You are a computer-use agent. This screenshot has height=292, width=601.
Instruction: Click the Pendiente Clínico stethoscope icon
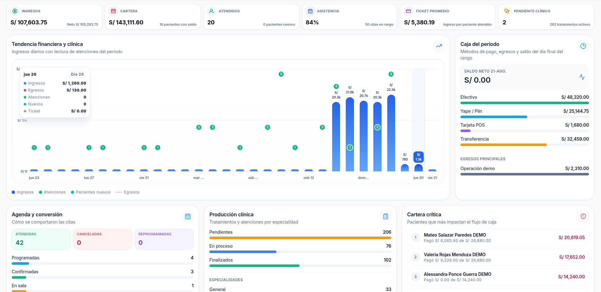(x=507, y=11)
